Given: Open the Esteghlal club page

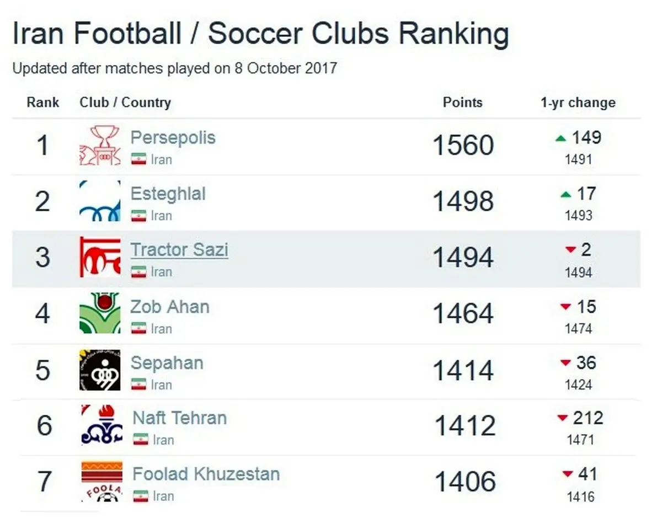Looking at the screenshot, I should coord(168,194).
